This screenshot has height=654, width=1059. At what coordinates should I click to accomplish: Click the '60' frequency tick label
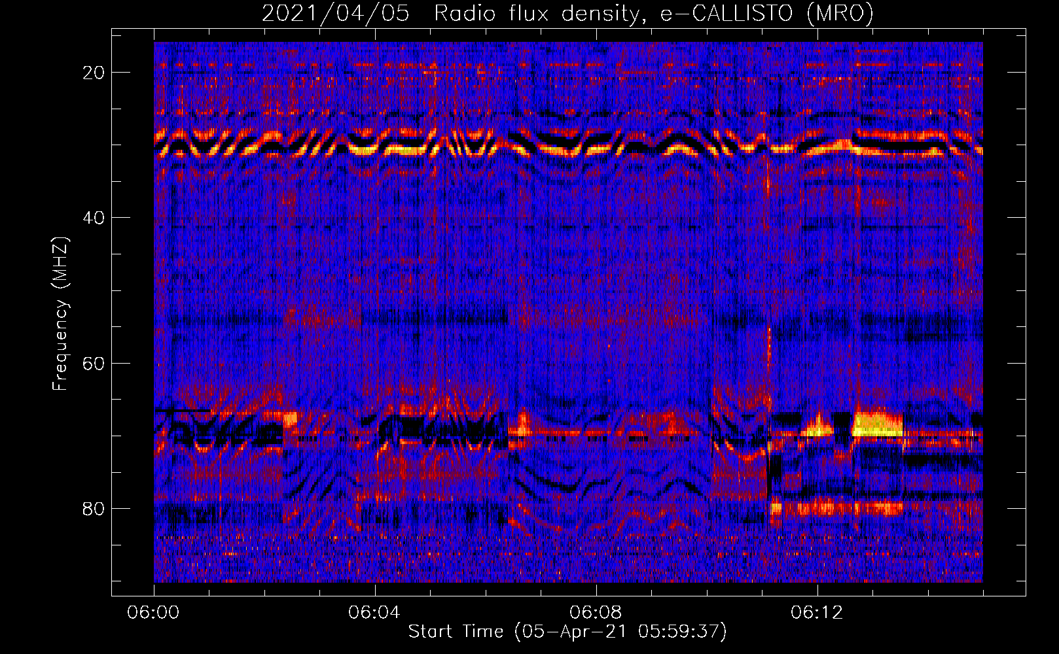pos(94,363)
